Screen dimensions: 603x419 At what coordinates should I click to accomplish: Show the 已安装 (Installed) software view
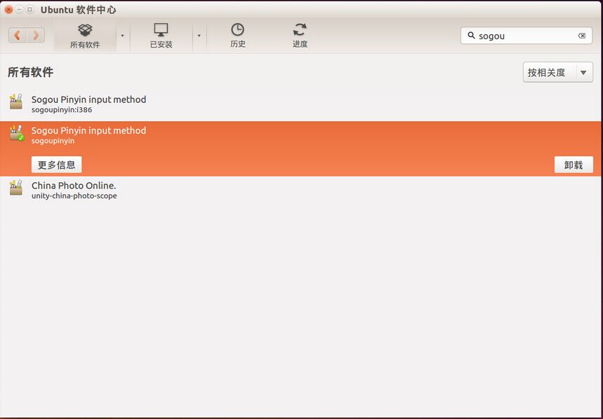point(161,36)
